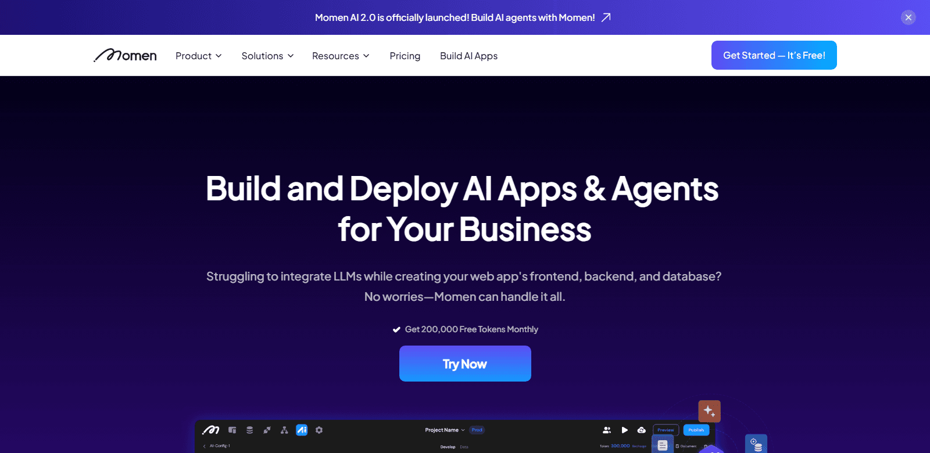Viewport: 930px width, 453px height.
Task: Expand the Resources menu
Action: point(341,56)
